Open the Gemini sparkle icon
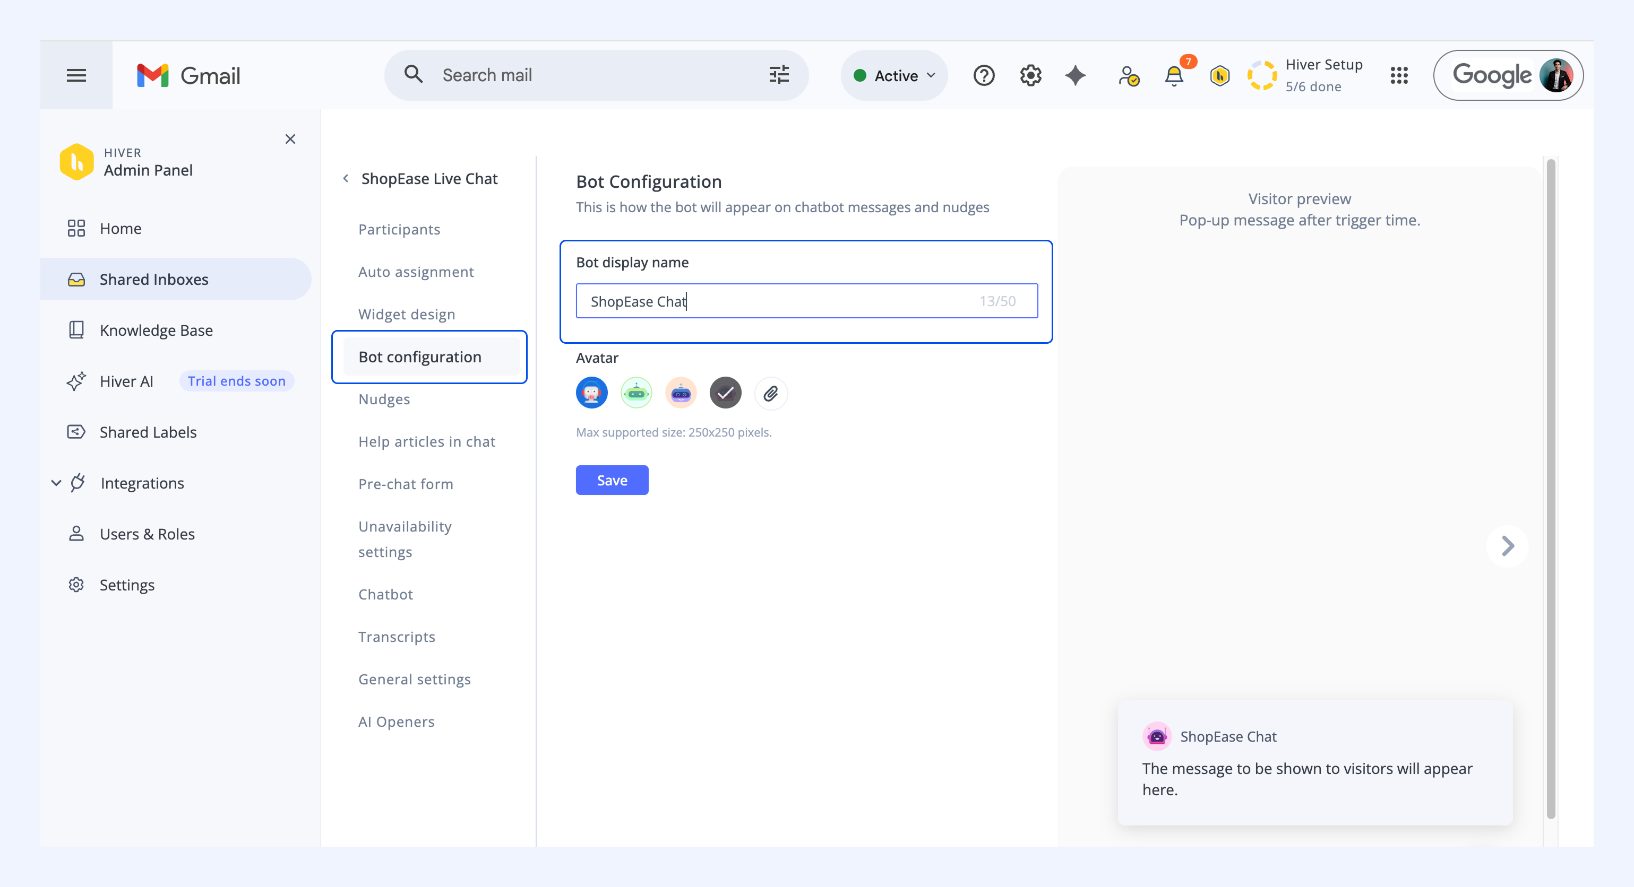1634x887 pixels. 1076,75
